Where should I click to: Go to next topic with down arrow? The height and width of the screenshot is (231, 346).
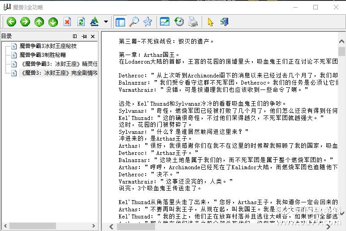[x=53, y=21]
